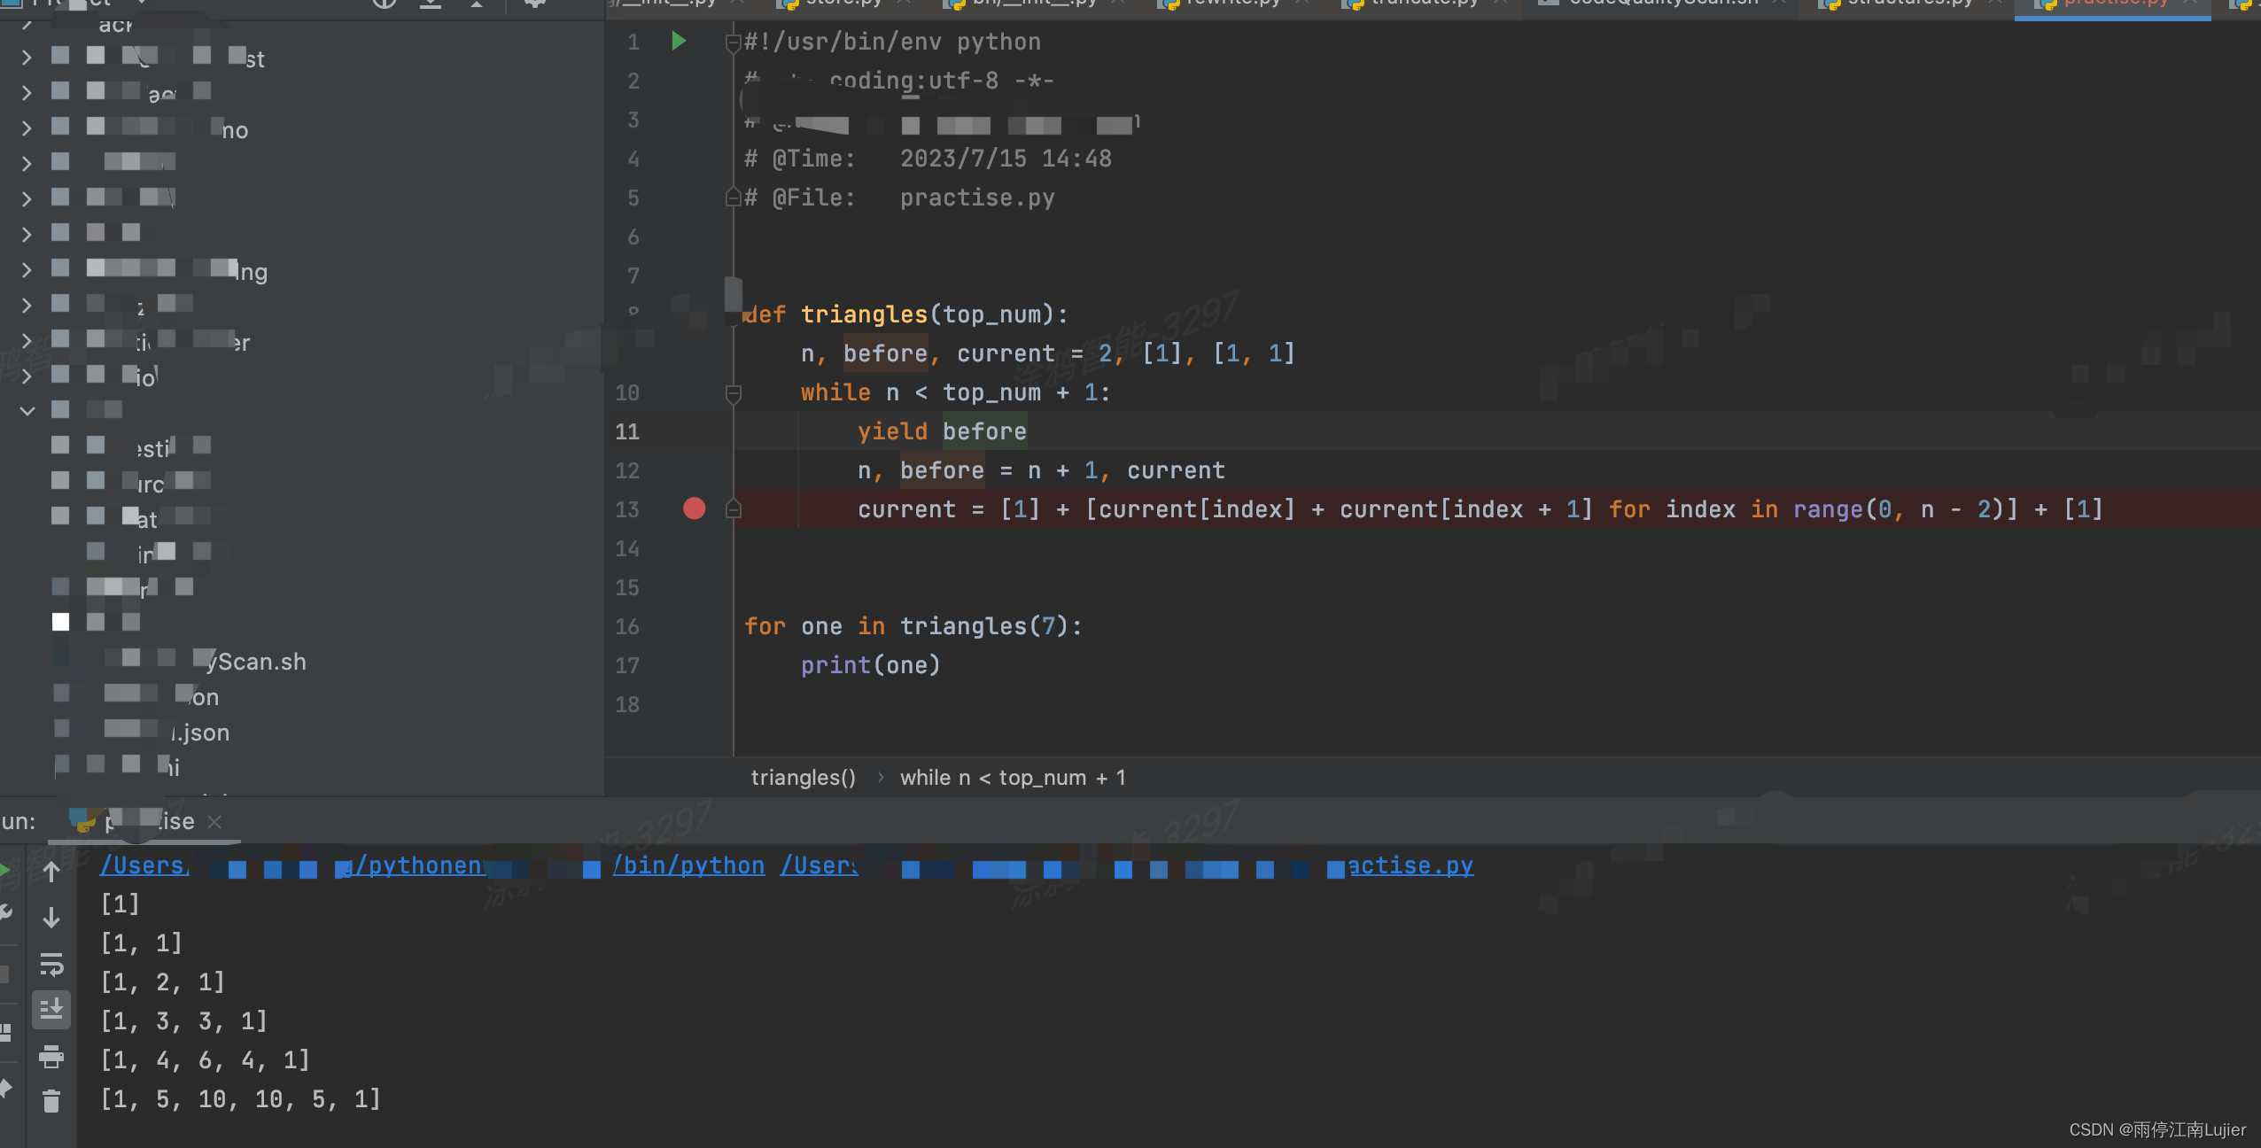The height and width of the screenshot is (1148, 2261).
Task: Click the '@Time: 2023/7/15 14:48' comment
Action: 928,159
